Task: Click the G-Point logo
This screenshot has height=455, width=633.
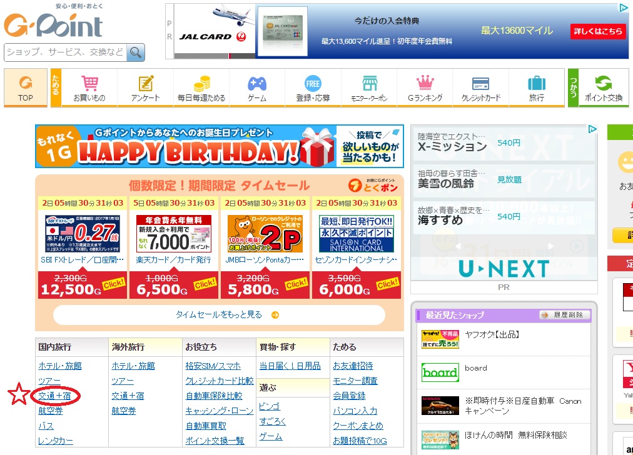Action: coord(53,24)
